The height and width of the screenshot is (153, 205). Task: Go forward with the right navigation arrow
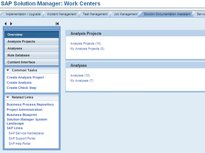(11, 24)
